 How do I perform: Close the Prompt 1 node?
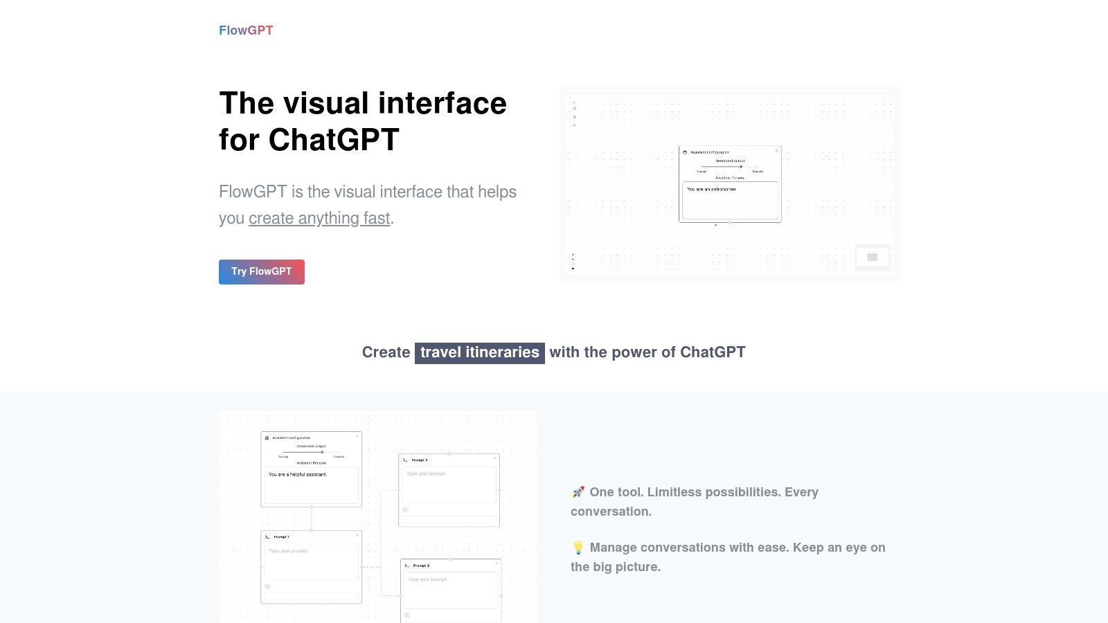[357, 534]
